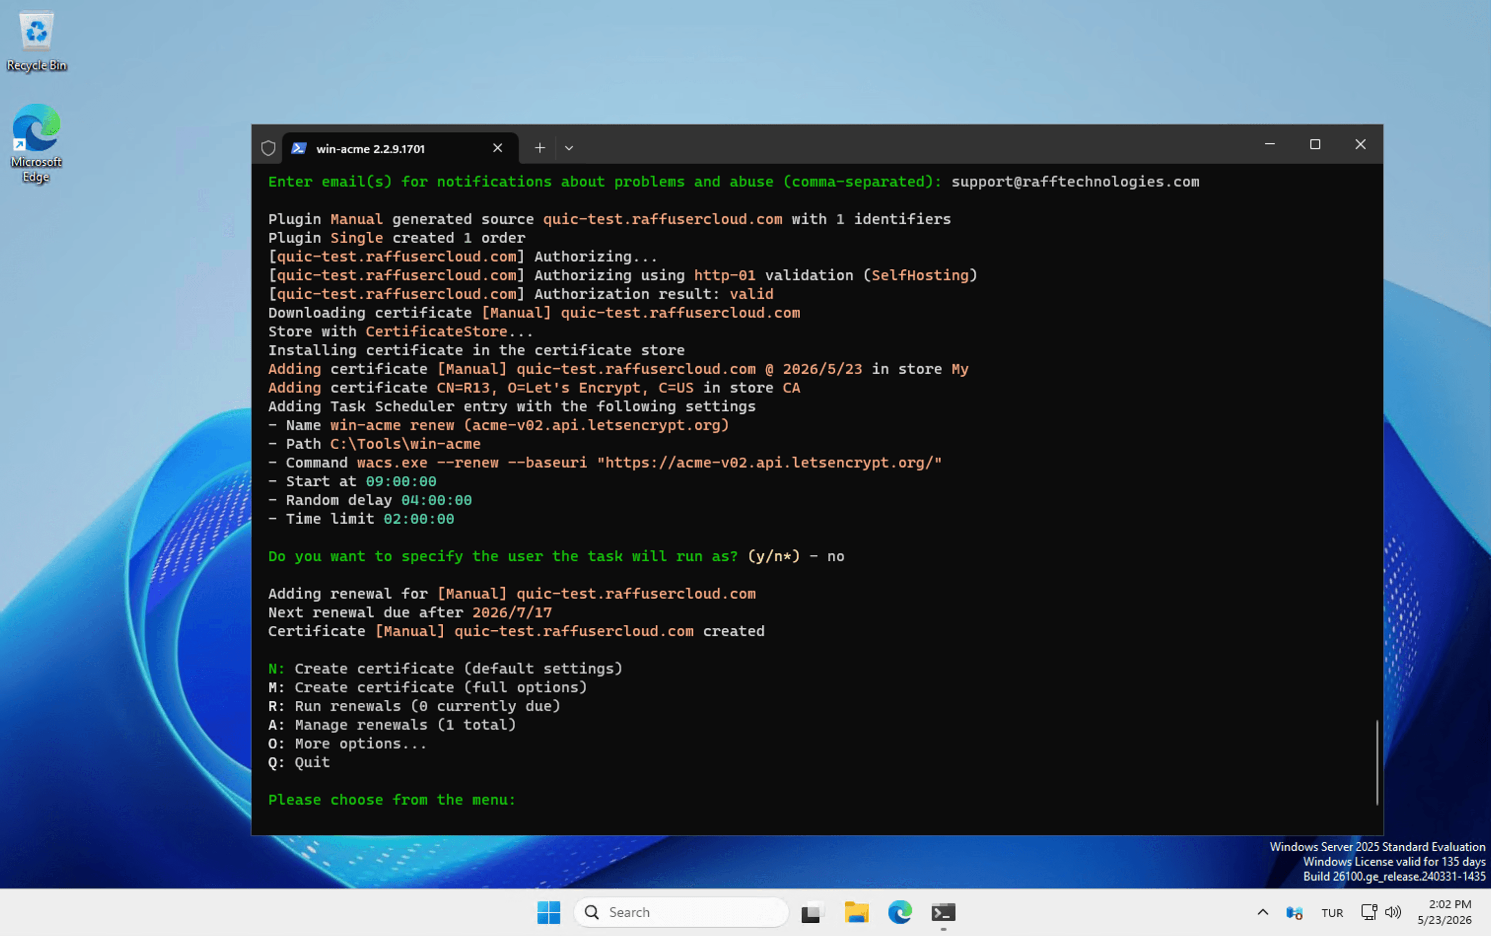Image resolution: width=1491 pixels, height=936 pixels.
Task: Click the 'Time limit 02:00:00' line
Action: 361,519
